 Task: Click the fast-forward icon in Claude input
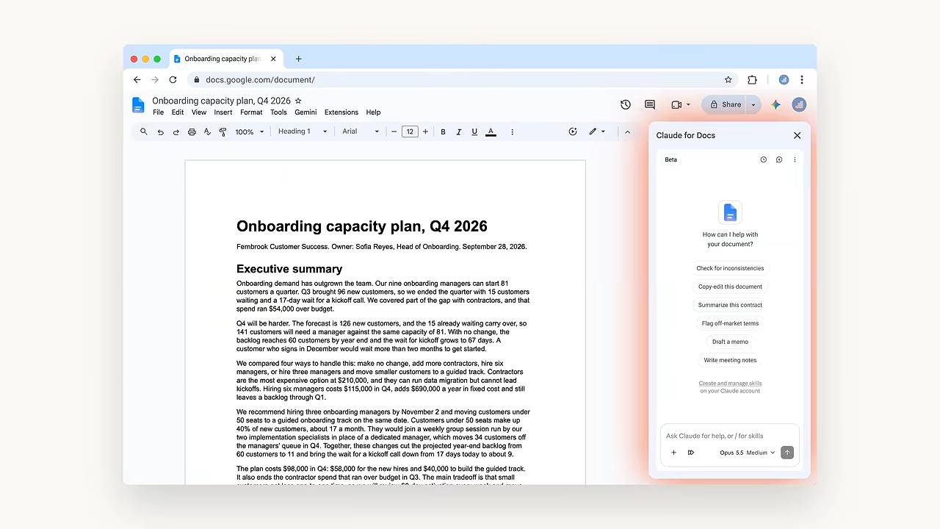coord(691,453)
